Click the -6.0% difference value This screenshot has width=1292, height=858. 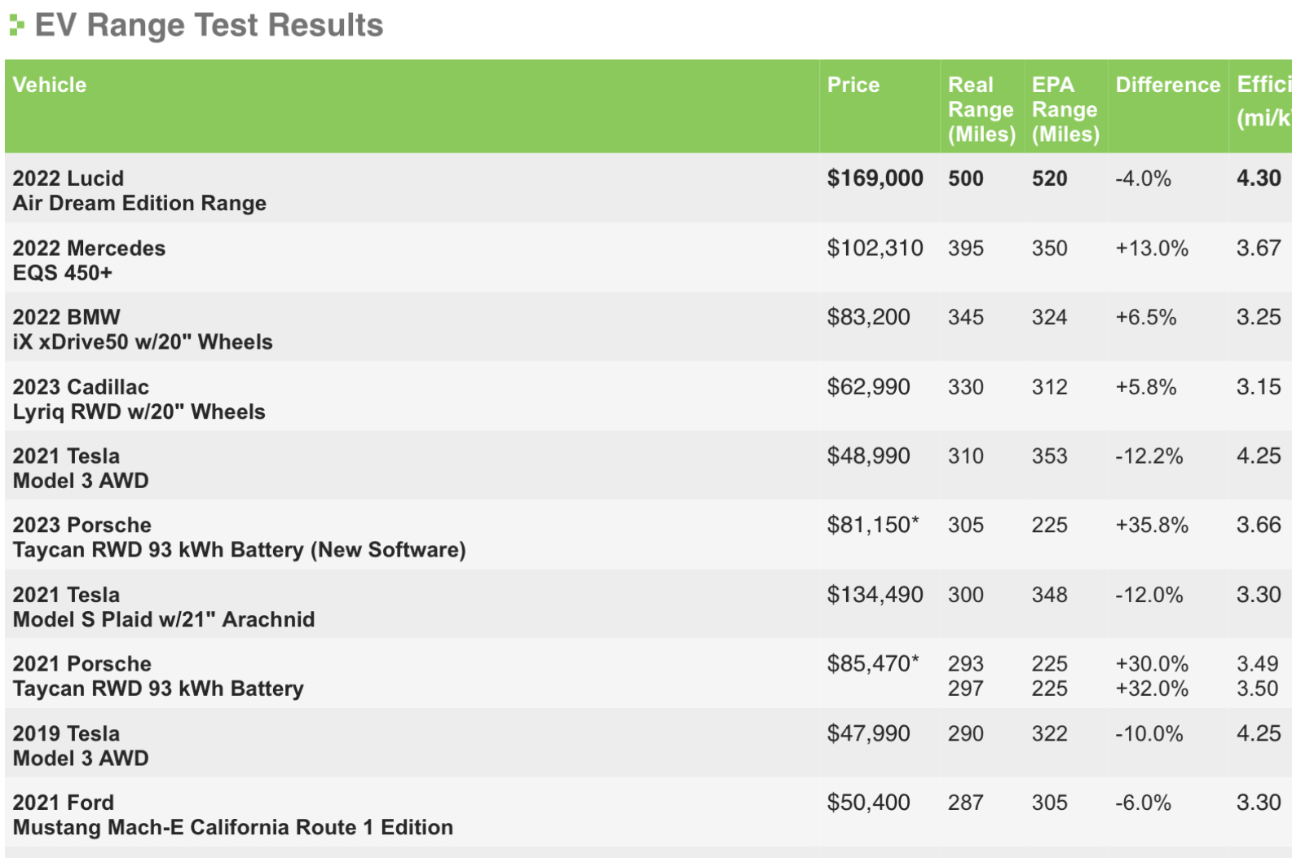pos(1144,803)
